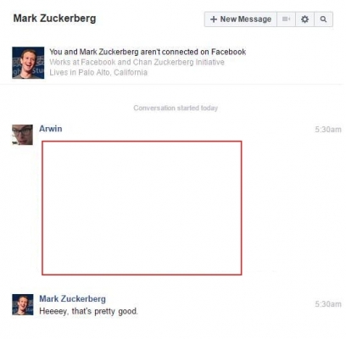
Task: Open Arwin's profile name link
Action: 51,129
